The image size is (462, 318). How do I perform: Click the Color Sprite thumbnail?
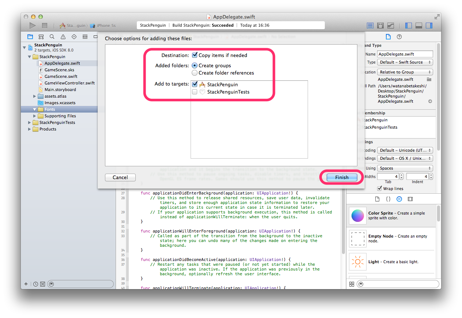(357, 216)
